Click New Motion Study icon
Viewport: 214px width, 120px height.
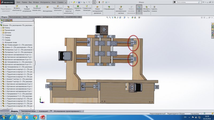click(x=98, y=8)
